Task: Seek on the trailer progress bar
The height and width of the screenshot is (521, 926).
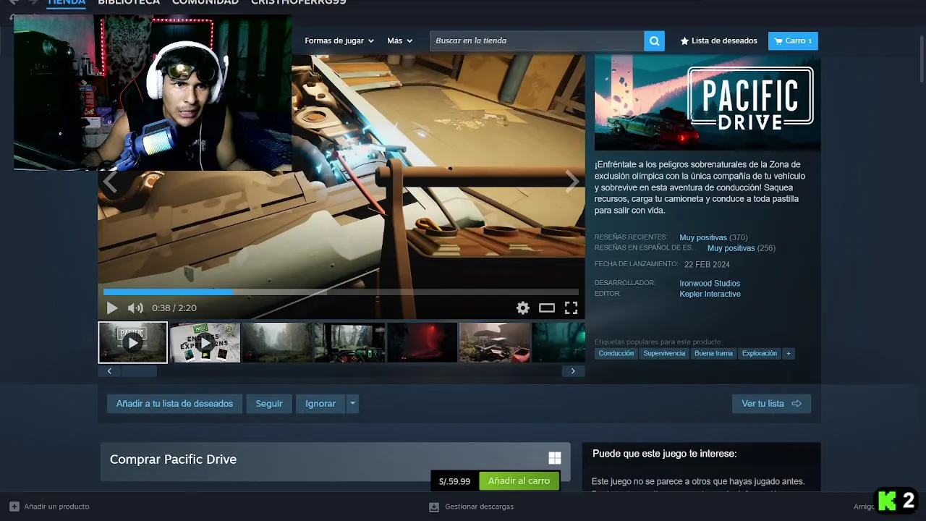Action: click(341, 292)
